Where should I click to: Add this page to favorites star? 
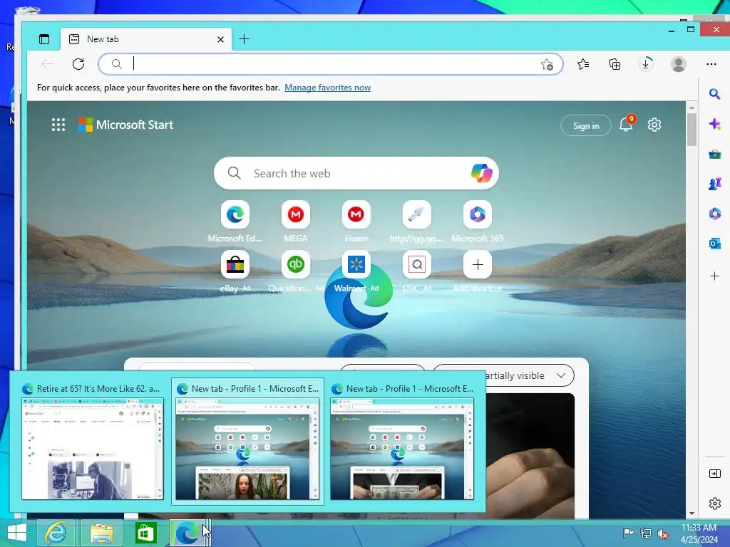pos(547,64)
